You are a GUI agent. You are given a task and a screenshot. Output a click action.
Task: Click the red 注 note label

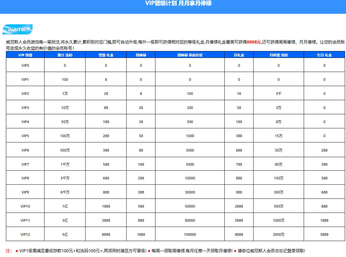click(8, 251)
